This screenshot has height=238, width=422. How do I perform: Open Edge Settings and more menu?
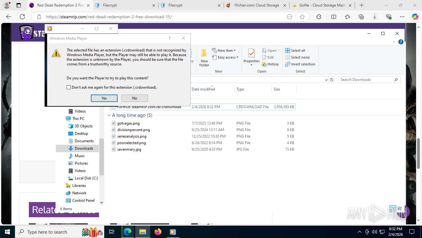[x=402, y=17]
